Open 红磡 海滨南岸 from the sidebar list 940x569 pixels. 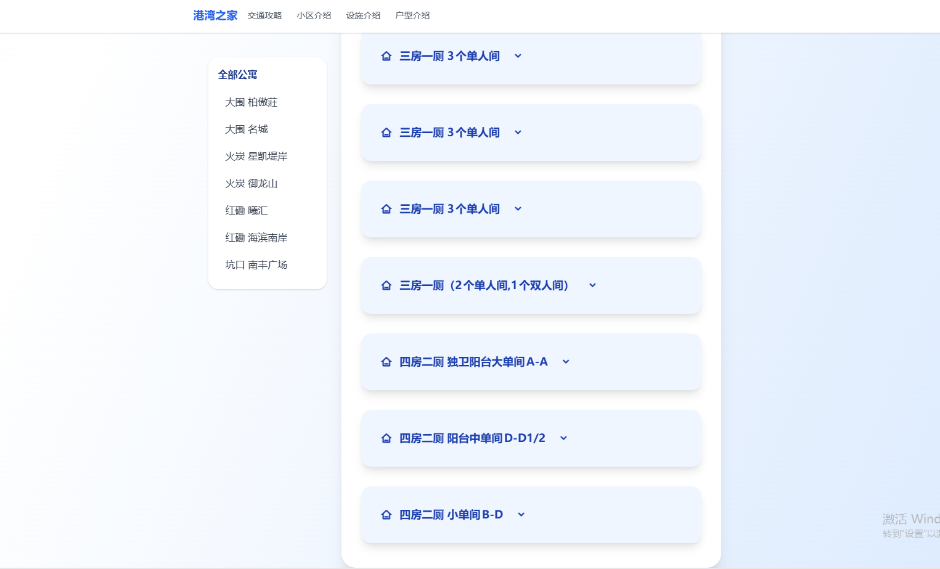point(256,238)
